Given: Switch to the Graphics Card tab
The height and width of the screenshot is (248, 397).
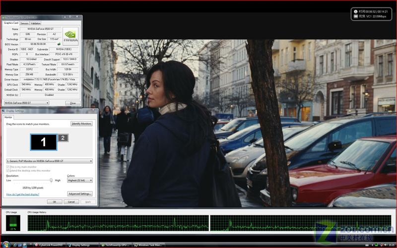Looking at the screenshot, I should click(x=11, y=23).
